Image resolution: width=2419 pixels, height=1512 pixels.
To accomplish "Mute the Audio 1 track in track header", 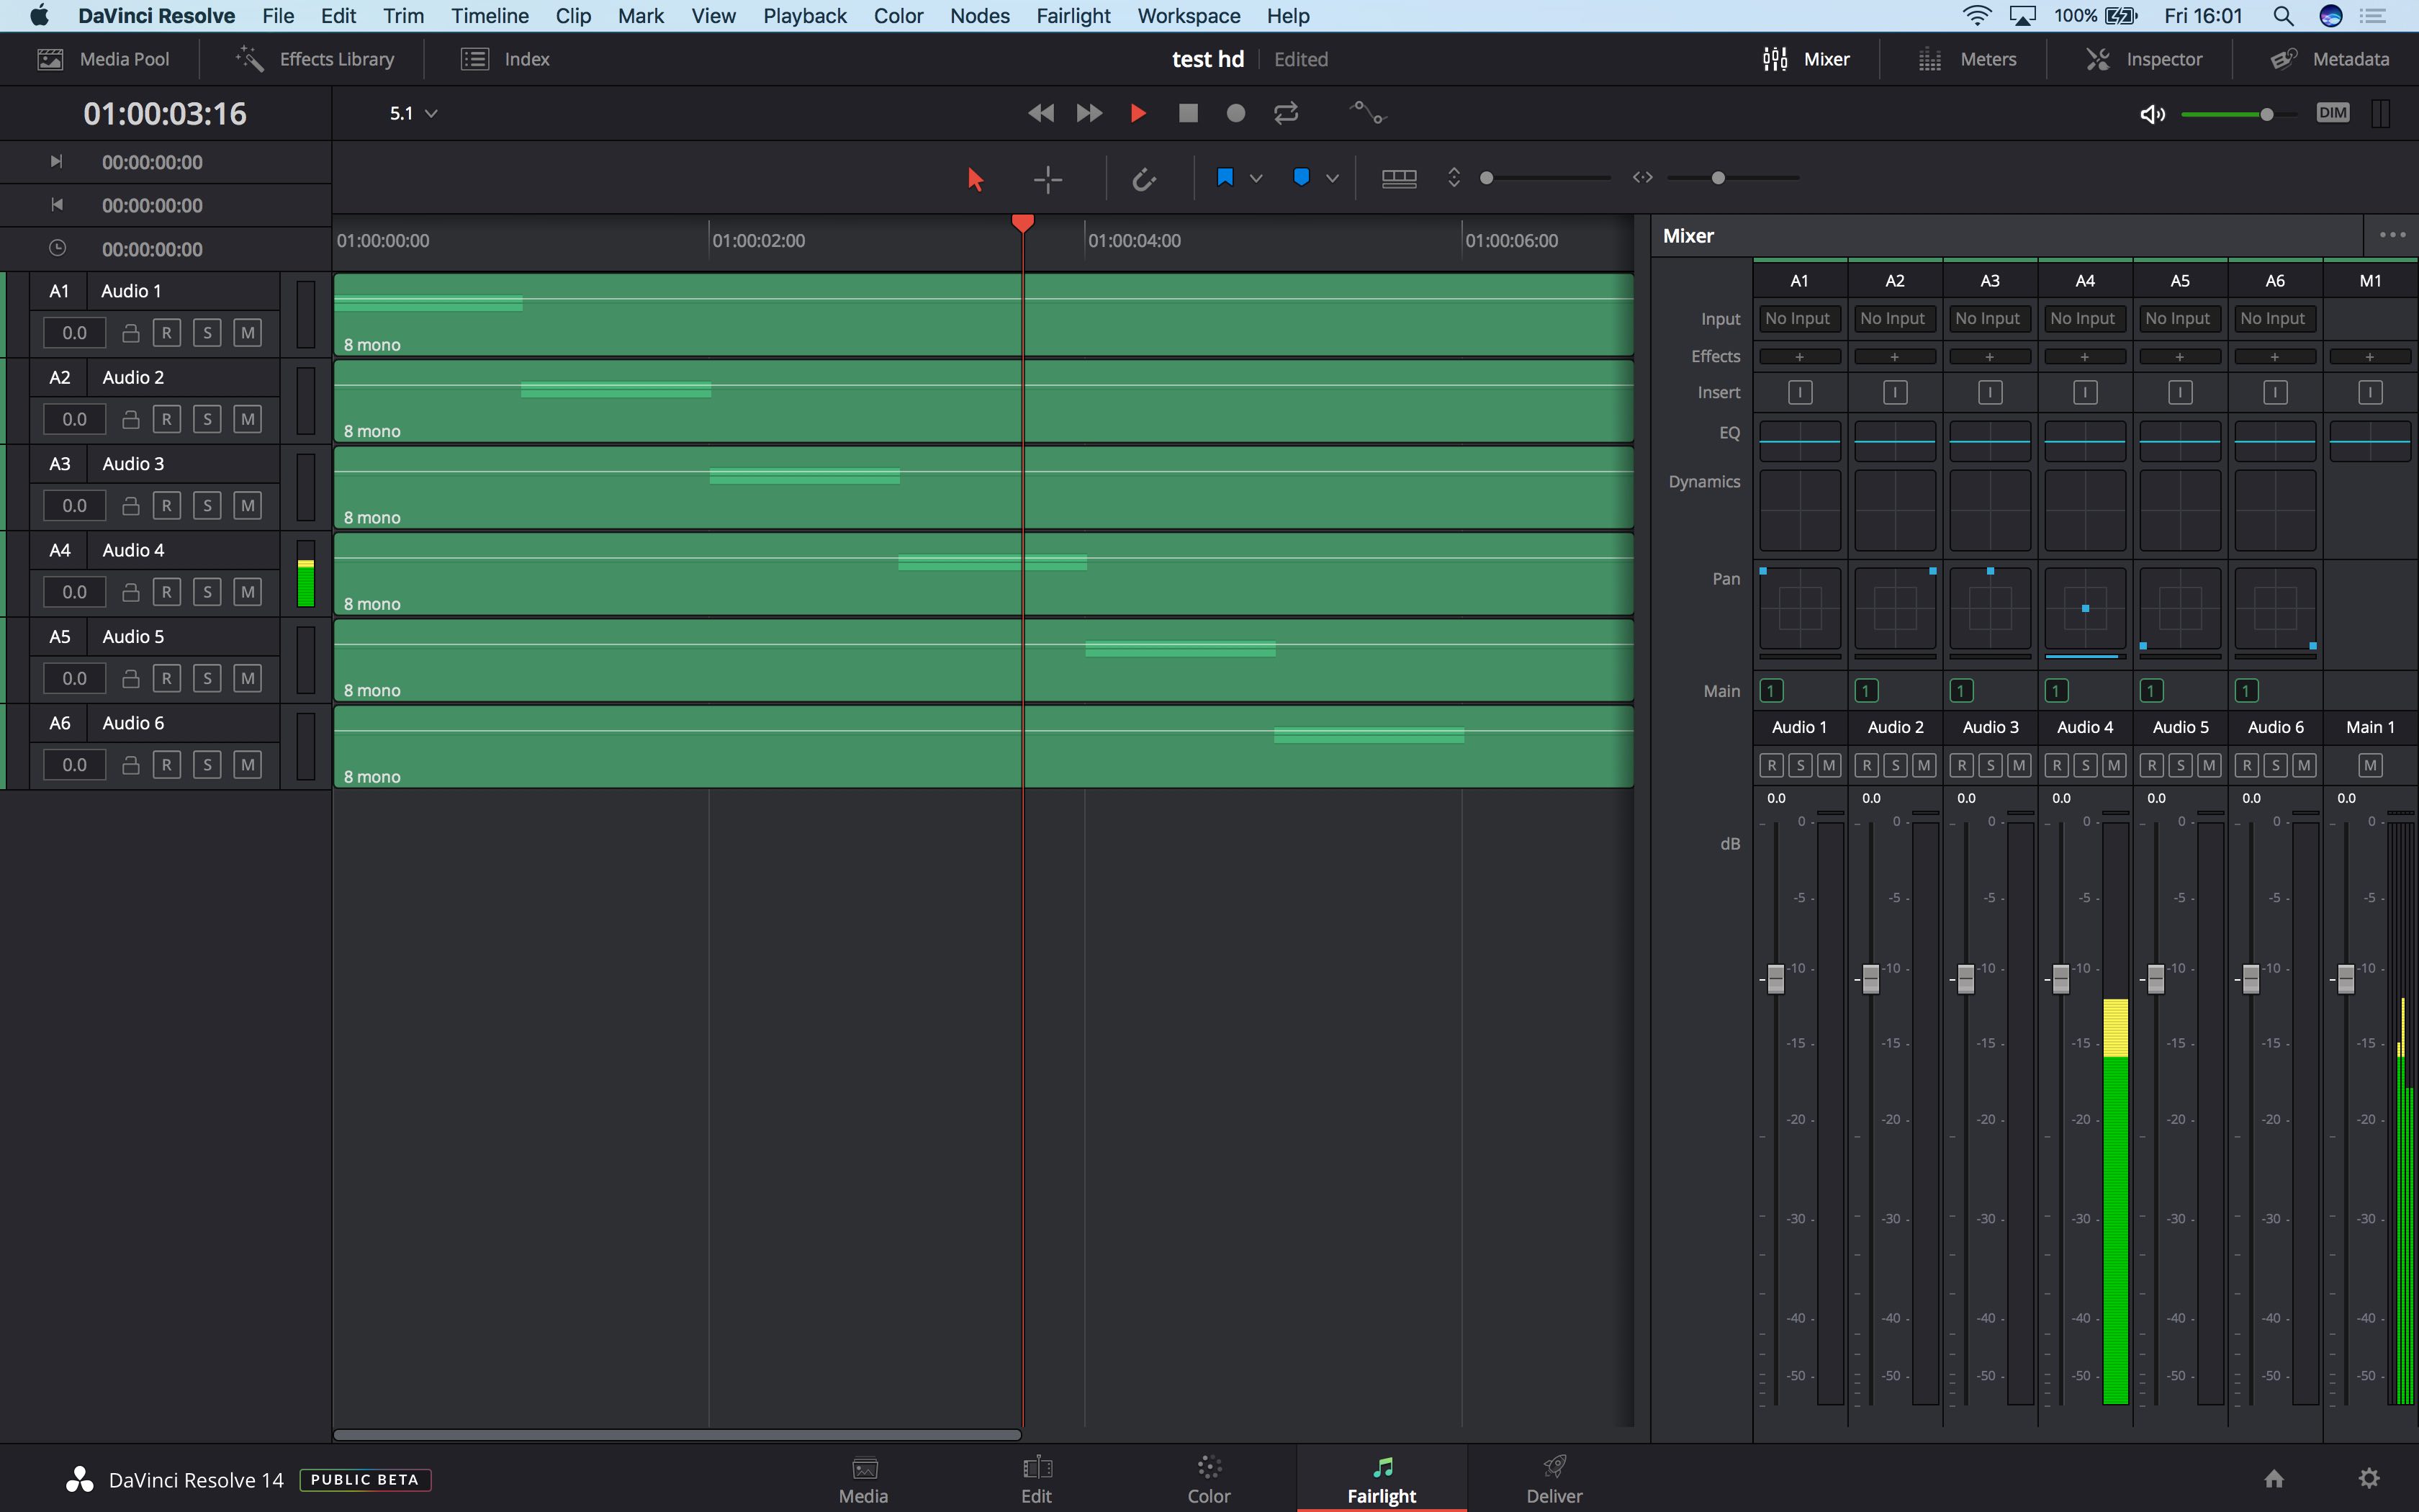I will tap(248, 333).
